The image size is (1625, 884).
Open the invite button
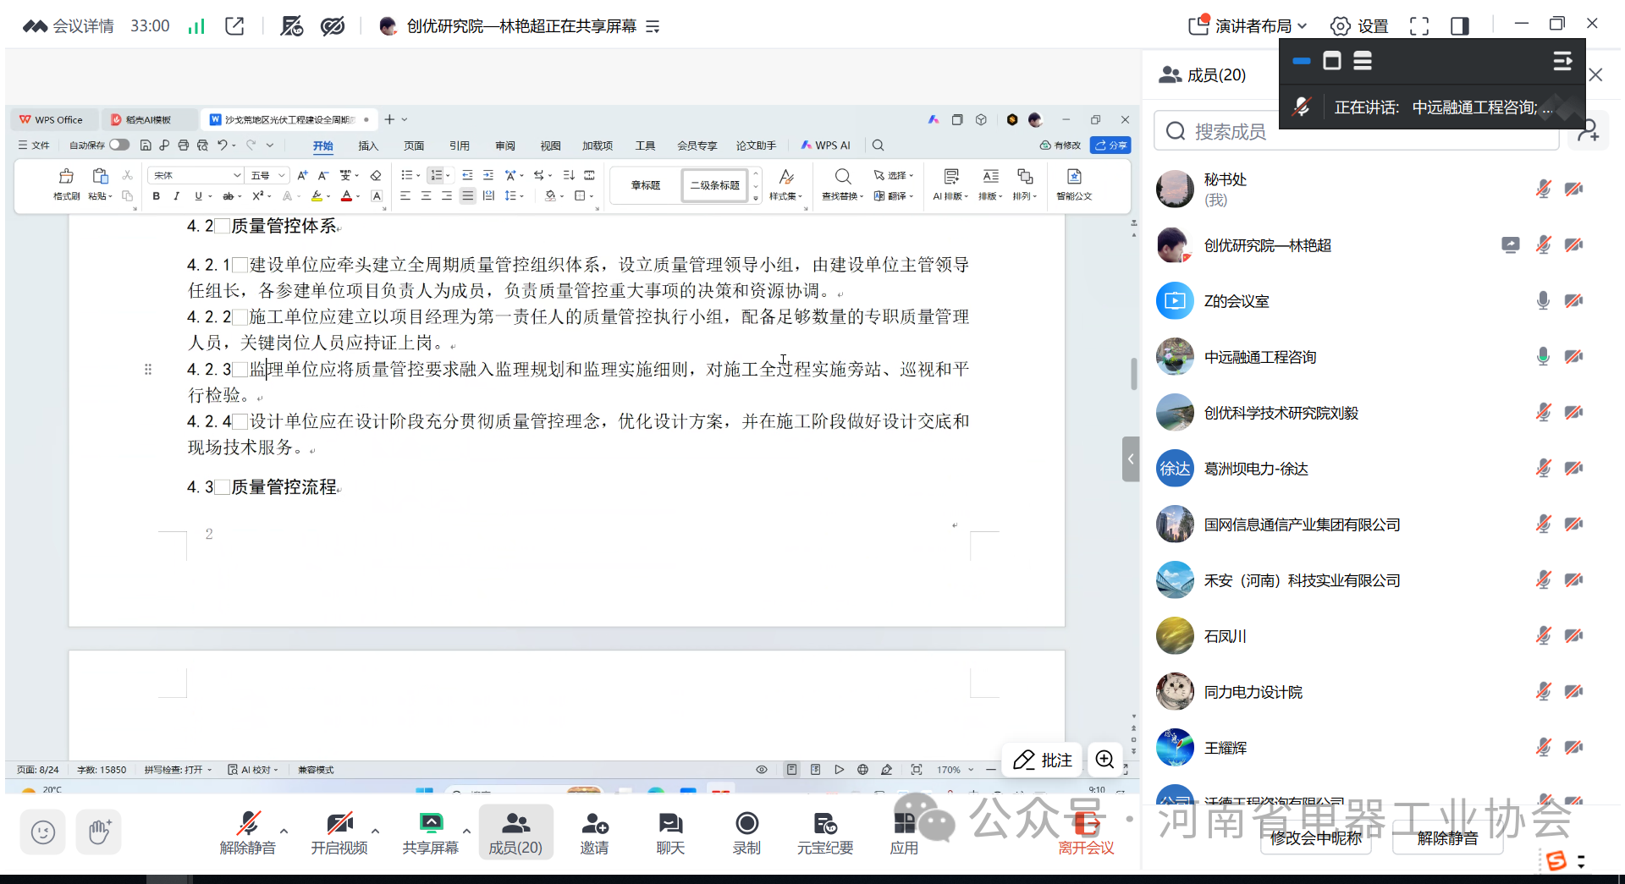(594, 832)
